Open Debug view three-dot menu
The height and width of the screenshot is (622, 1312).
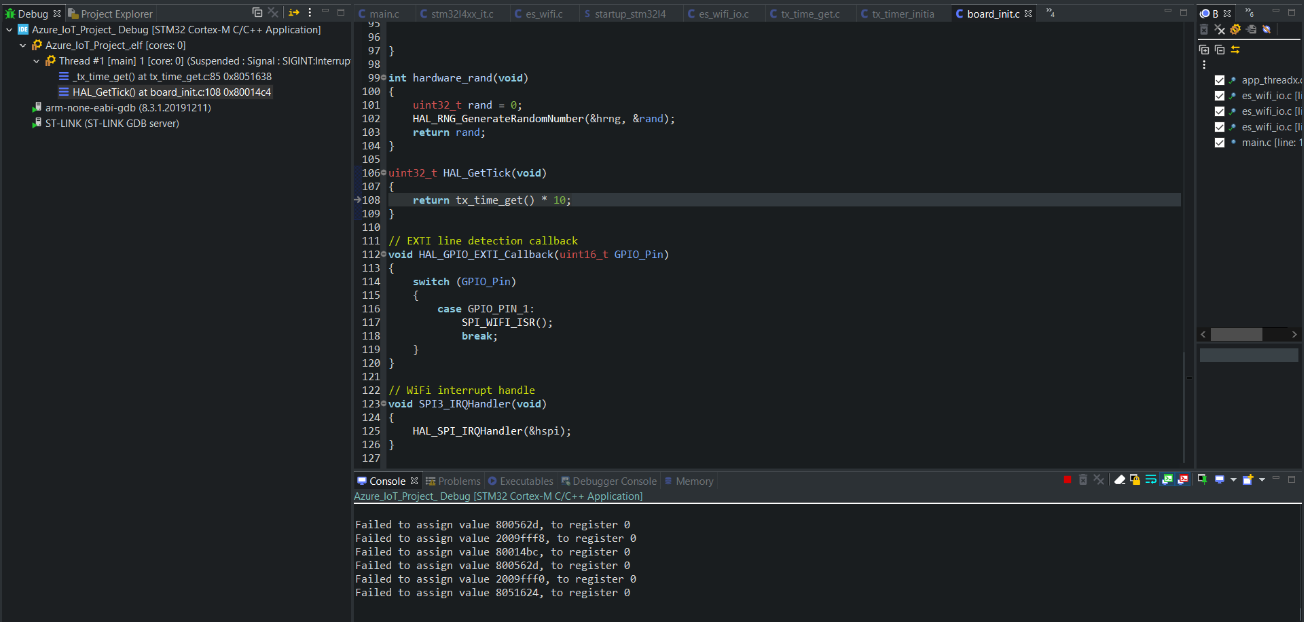pyautogui.click(x=310, y=12)
